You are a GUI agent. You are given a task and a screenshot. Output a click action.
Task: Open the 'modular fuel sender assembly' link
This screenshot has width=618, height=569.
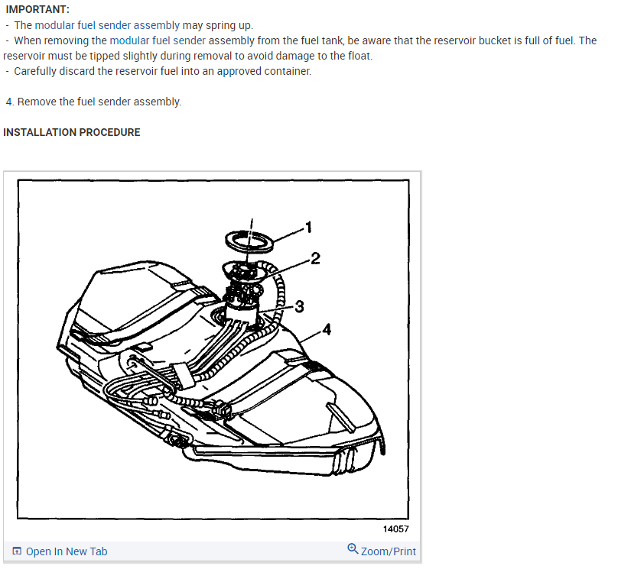pyautogui.click(x=107, y=25)
